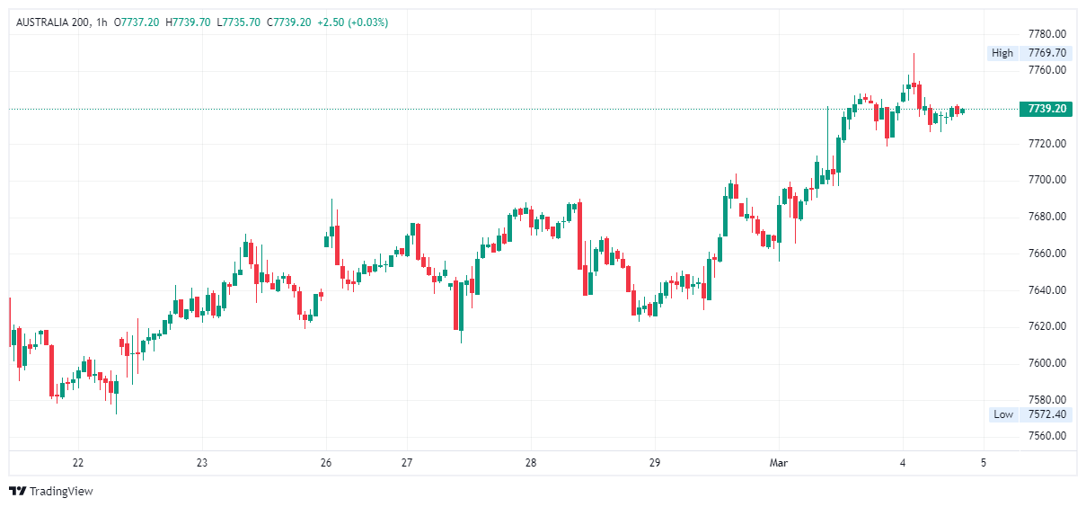
Task: Click the High 7769.70 price label
Action: click(x=1029, y=53)
